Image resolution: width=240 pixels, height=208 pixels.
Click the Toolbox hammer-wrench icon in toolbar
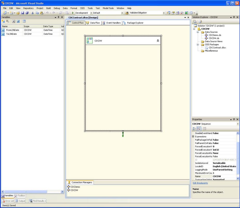[x=182, y=13]
